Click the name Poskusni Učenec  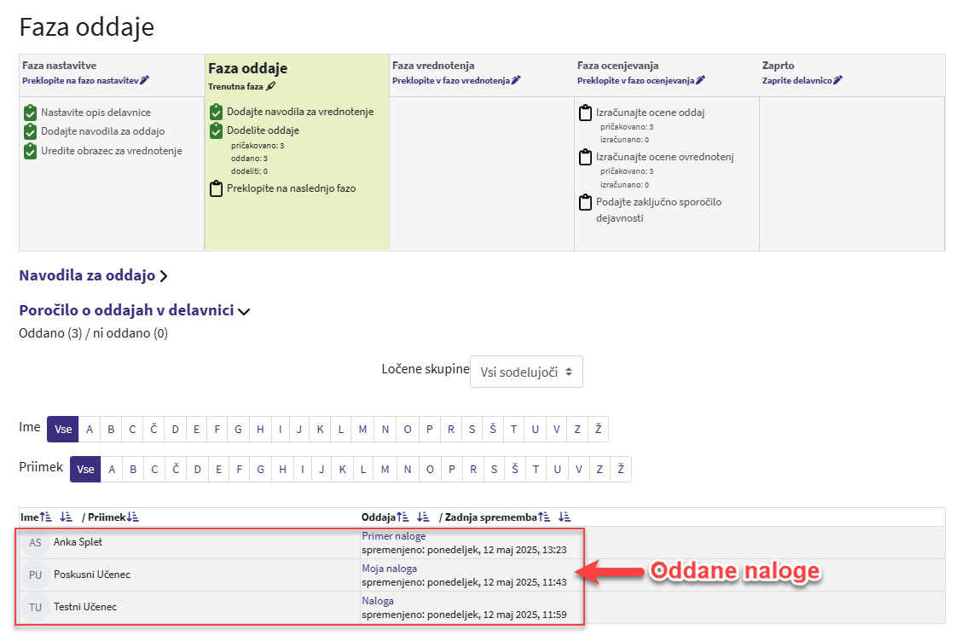(92, 575)
